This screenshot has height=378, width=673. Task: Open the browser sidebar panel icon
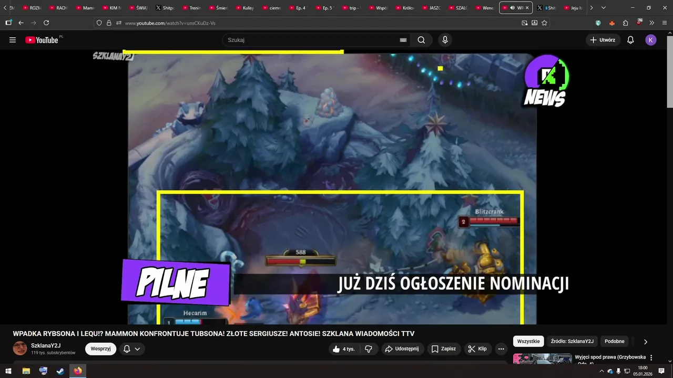pyautogui.click(x=8, y=23)
